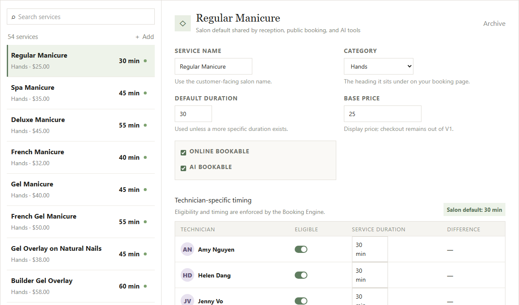Select the French Manicure service

(81, 158)
